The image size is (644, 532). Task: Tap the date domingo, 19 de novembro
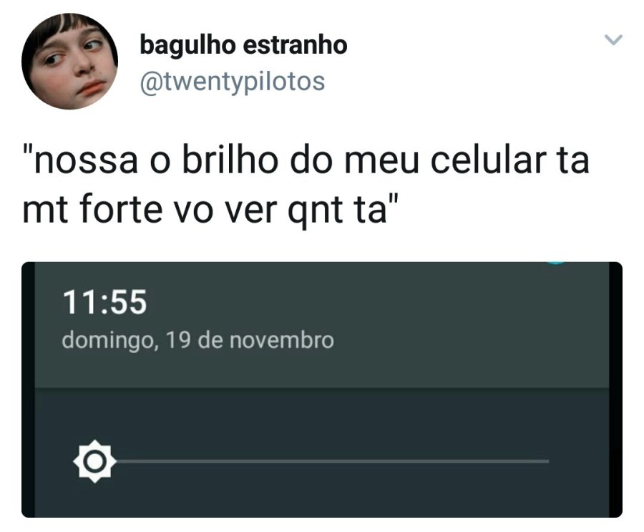197,341
